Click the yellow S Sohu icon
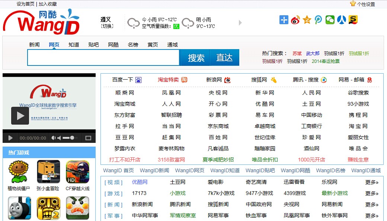The image size is (387, 221). click(353, 20)
